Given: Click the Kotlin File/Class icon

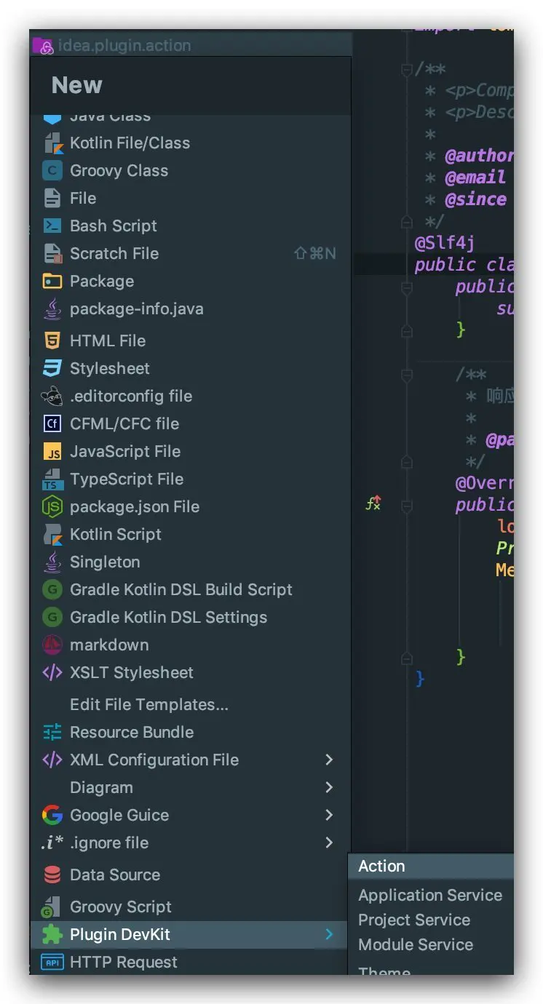Looking at the screenshot, I should pos(52,143).
